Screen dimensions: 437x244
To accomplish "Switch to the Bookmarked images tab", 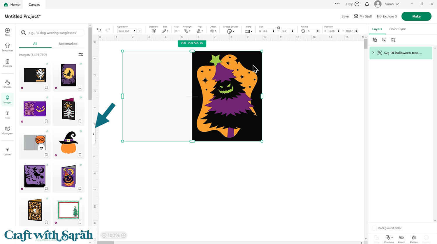I will [68, 44].
